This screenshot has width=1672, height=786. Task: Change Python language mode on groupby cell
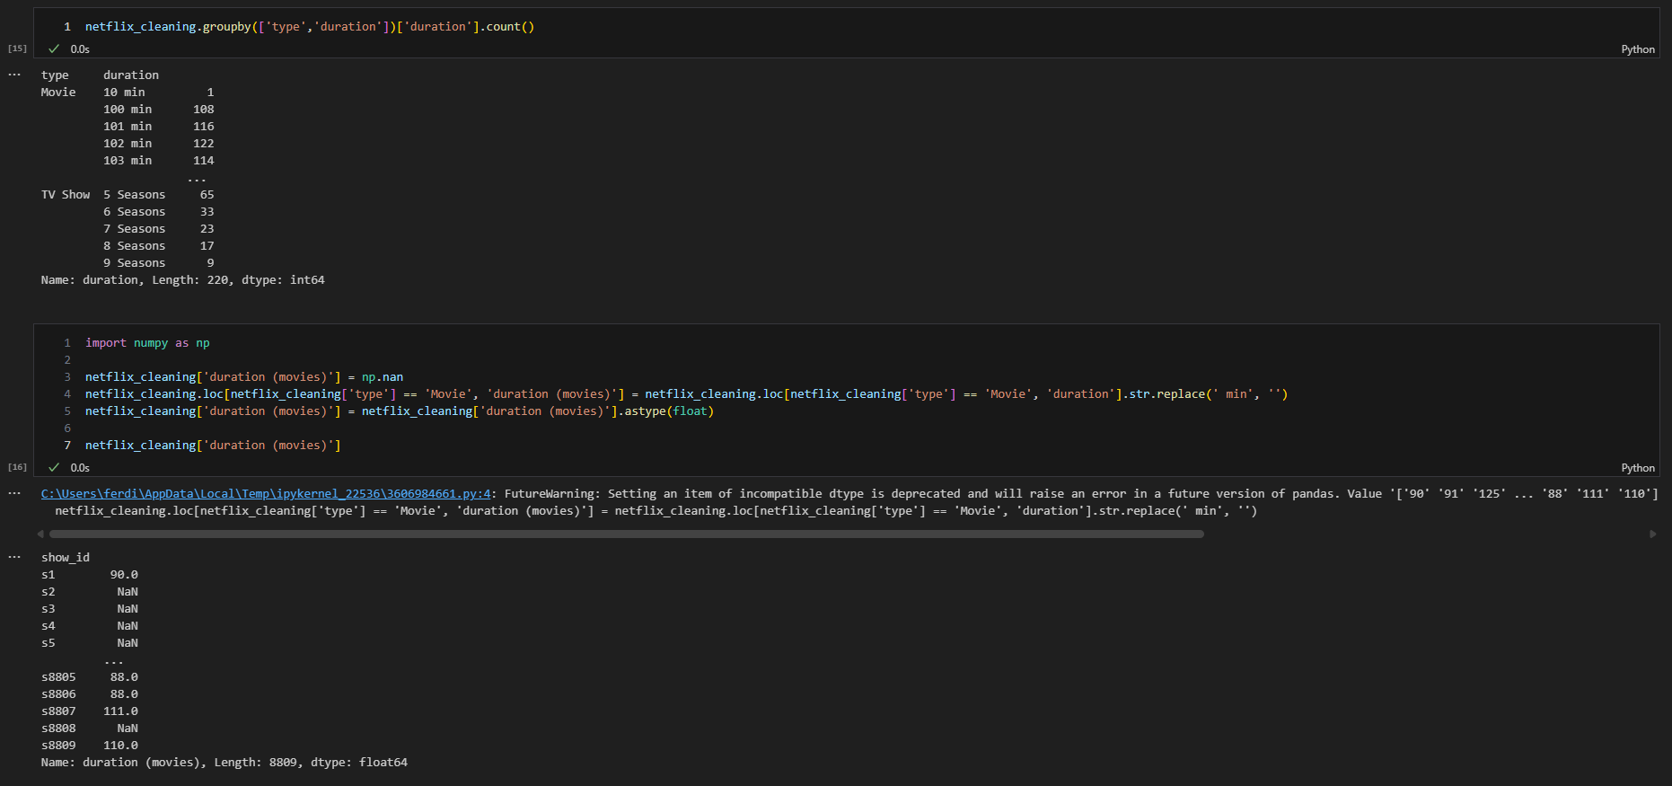(1637, 49)
